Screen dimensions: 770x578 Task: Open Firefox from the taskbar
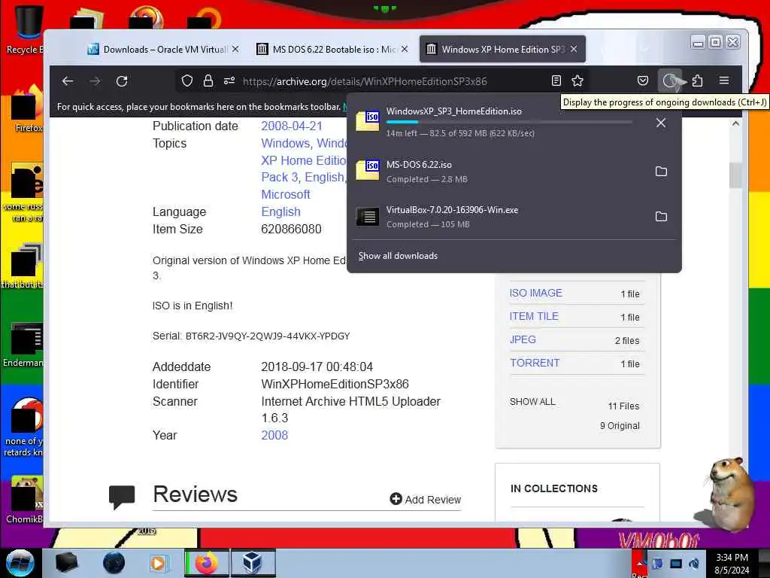click(207, 563)
